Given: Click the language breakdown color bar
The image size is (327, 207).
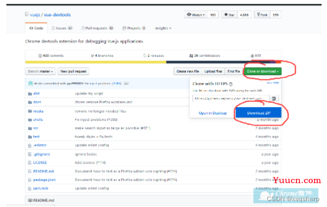Looking at the screenshot, I should pos(153,62).
